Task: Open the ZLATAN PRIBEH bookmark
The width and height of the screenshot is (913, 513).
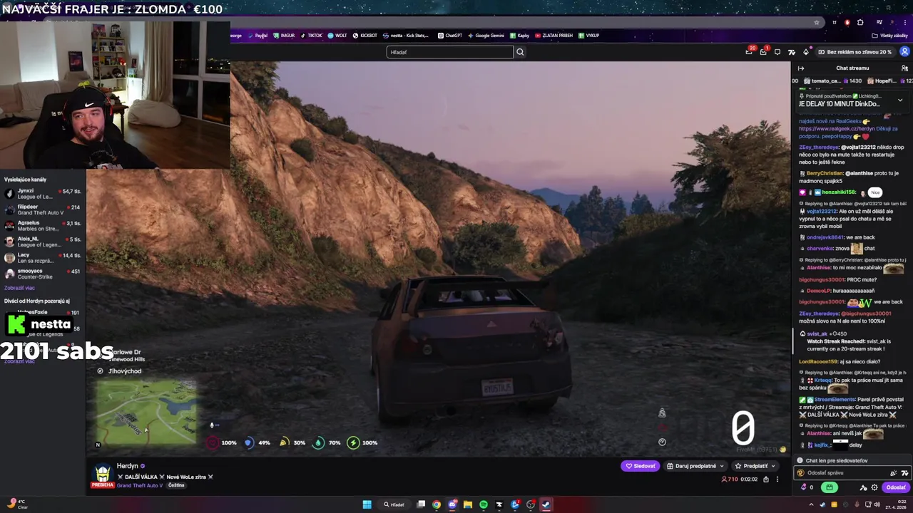Action: 554,36
